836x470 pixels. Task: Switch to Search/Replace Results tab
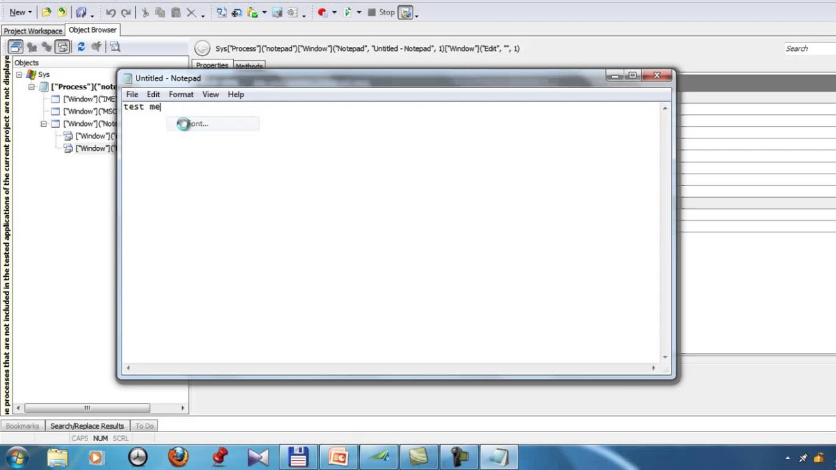[87, 426]
